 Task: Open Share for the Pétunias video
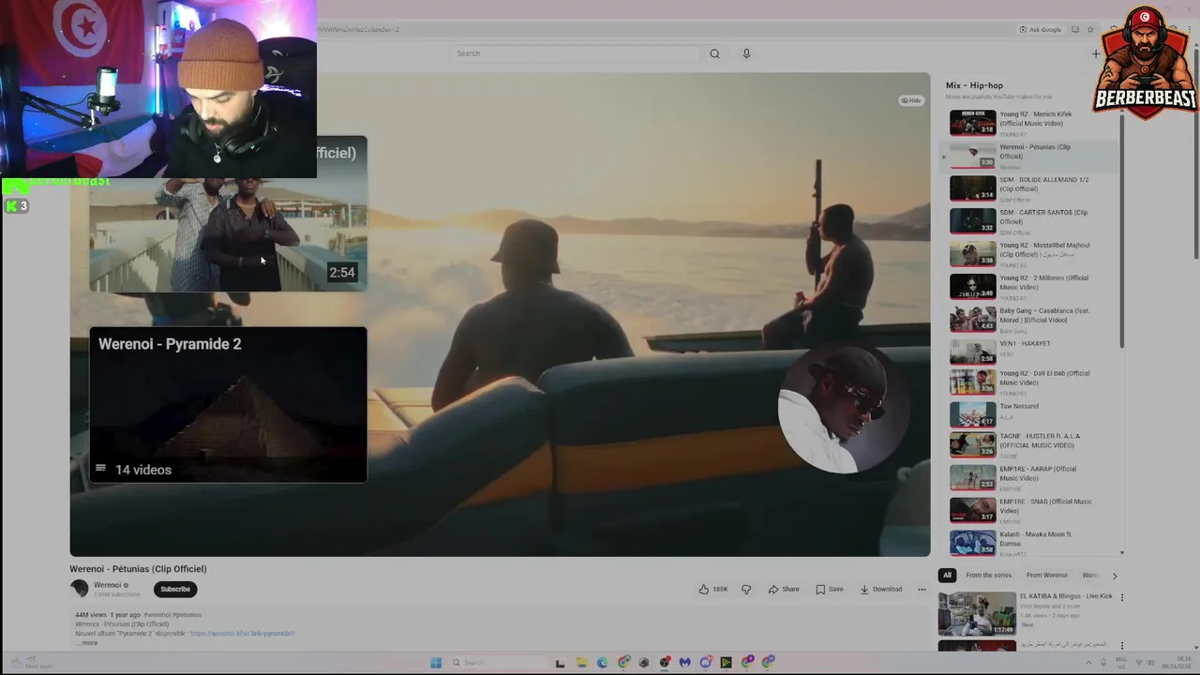click(x=784, y=590)
